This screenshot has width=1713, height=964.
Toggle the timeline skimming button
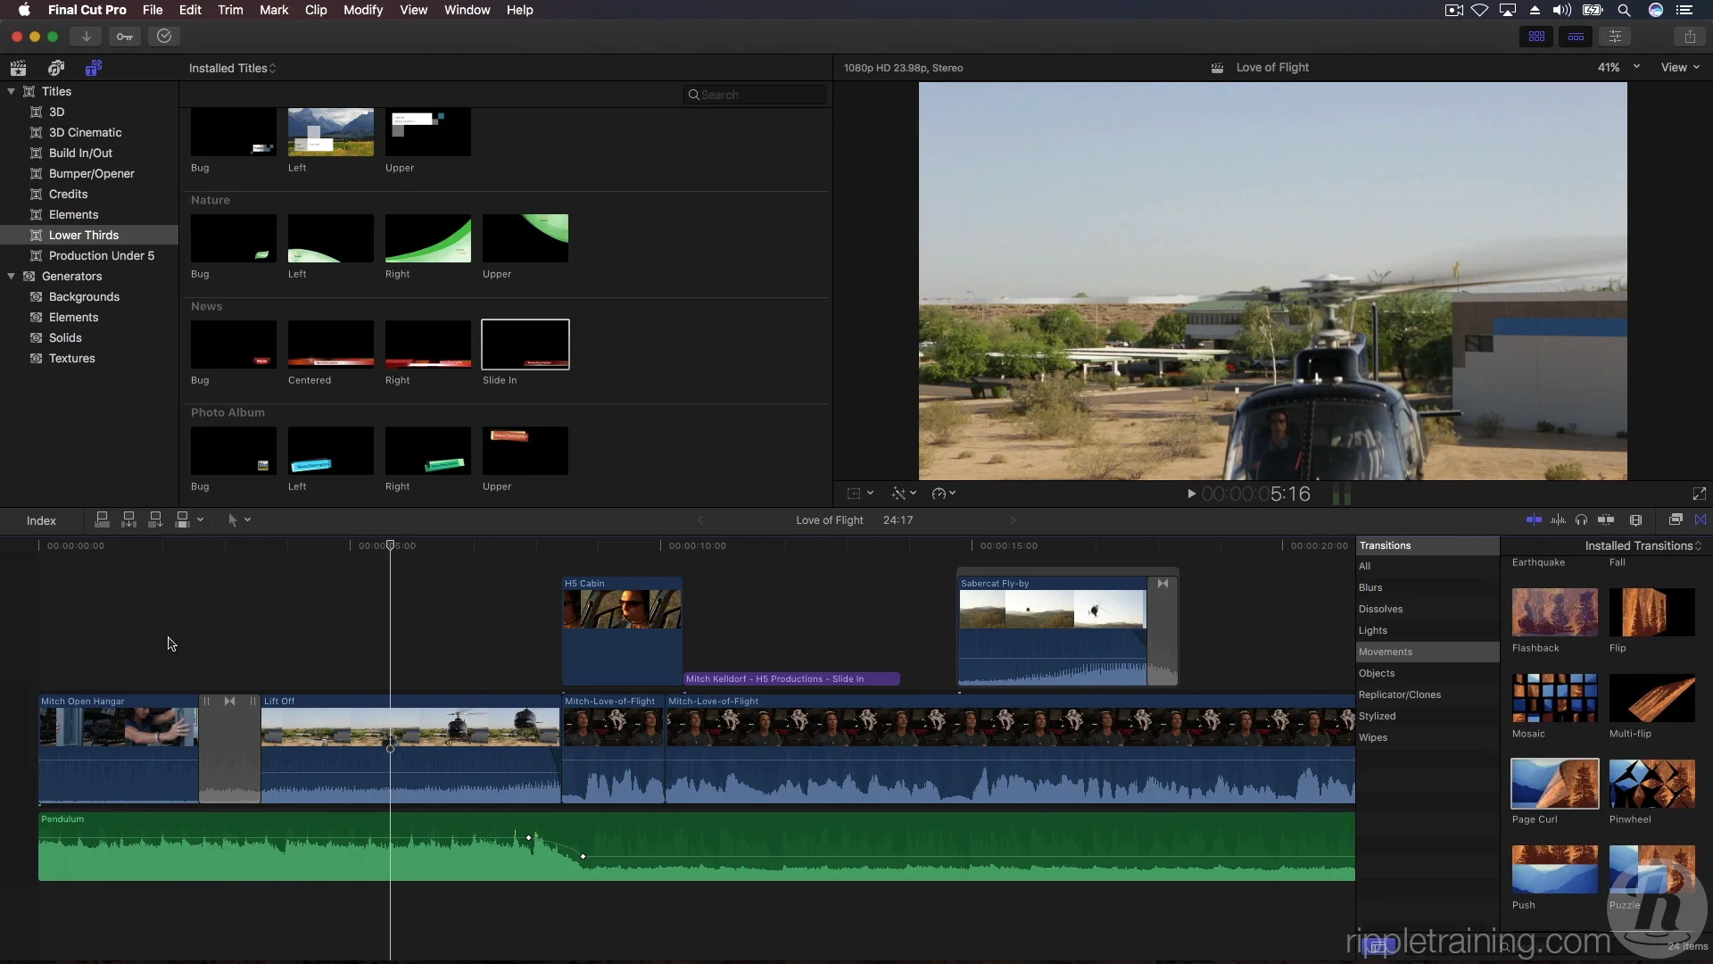click(x=1534, y=519)
